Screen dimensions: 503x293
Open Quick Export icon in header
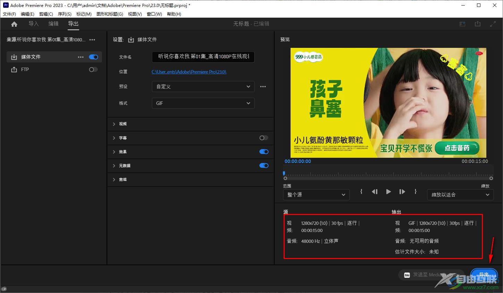click(x=478, y=24)
